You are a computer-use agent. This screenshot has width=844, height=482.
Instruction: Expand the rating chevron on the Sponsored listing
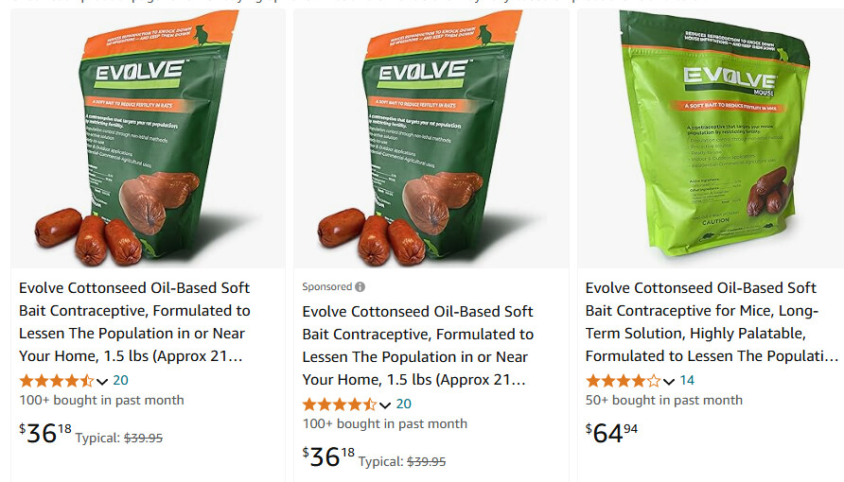click(x=385, y=404)
